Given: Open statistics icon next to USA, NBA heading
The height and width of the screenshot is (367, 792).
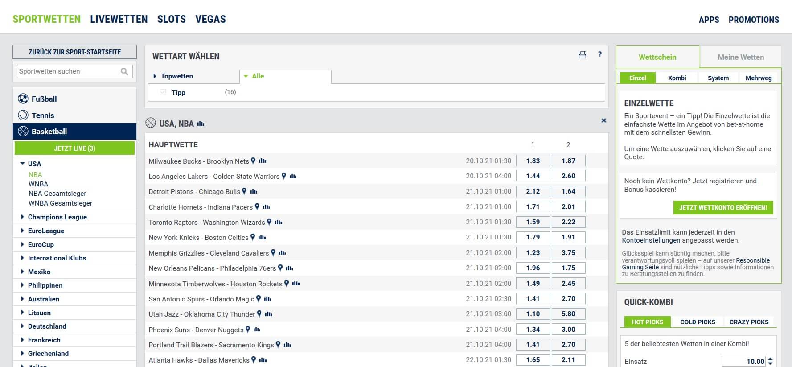Looking at the screenshot, I should pyautogui.click(x=201, y=124).
